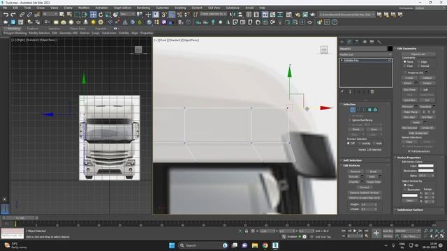Image resolution: width=447 pixels, height=251 pixels.
Task: Click the vertex Color white swatch
Action: click(x=425, y=166)
